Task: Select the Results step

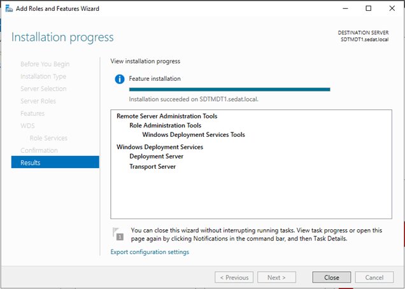Action: (55, 162)
